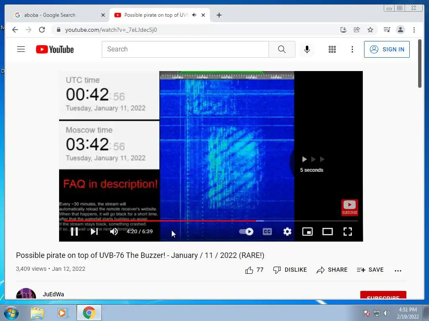Open Action Center flag in tray

[367, 313]
